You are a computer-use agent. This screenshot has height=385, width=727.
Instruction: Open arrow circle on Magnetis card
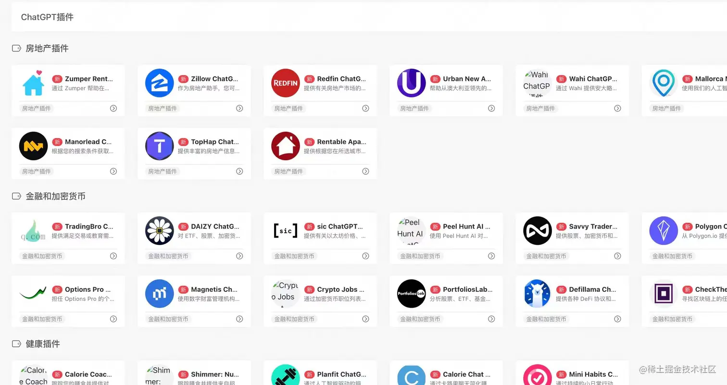pos(239,319)
